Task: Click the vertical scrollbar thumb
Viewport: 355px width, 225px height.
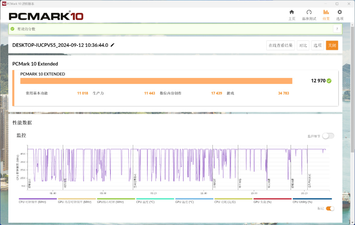Action: (x=352, y=90)
